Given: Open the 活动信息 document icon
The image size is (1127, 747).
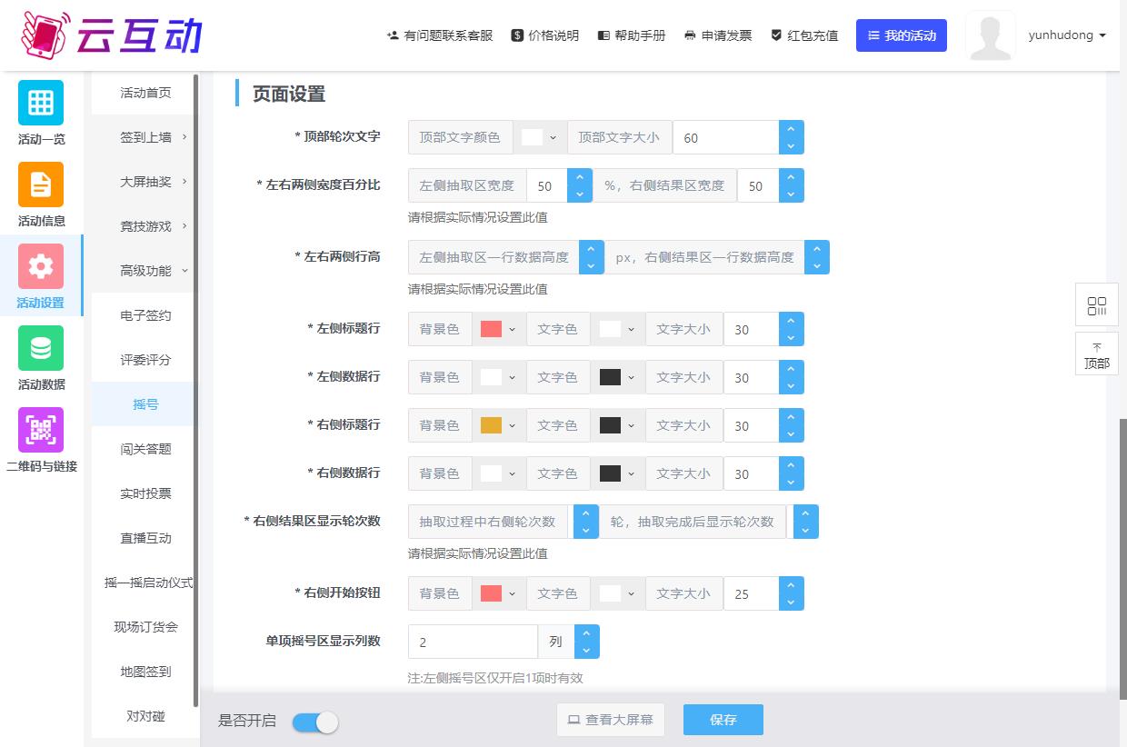Looking at the screenshot, I should [x=41, y=184].
